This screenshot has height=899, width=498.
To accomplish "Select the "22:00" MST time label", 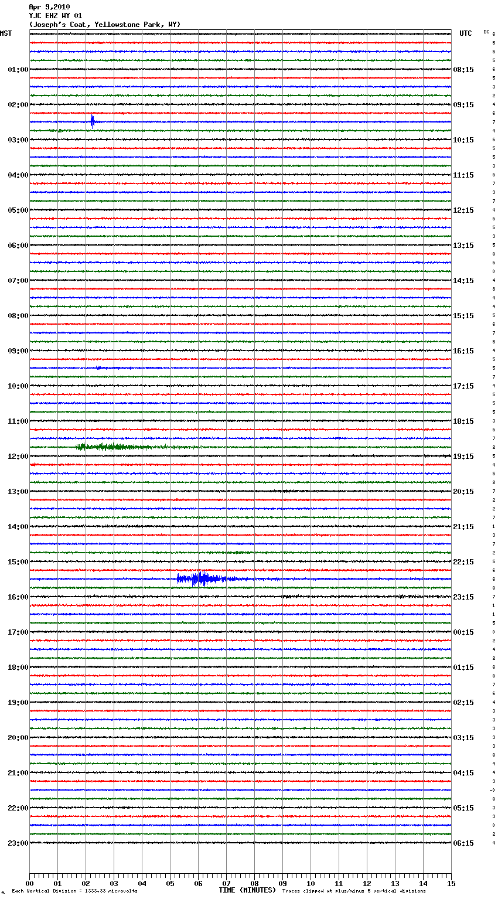I will pos(18,808).
